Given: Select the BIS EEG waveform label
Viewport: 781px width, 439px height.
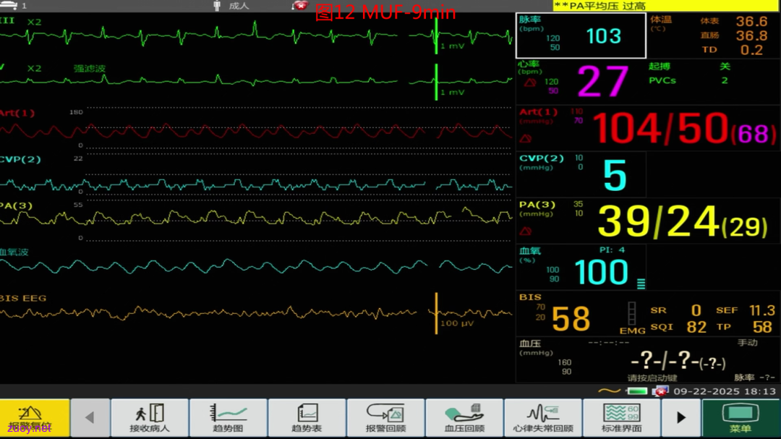Looking at the screenshot, I should point(23,298).
